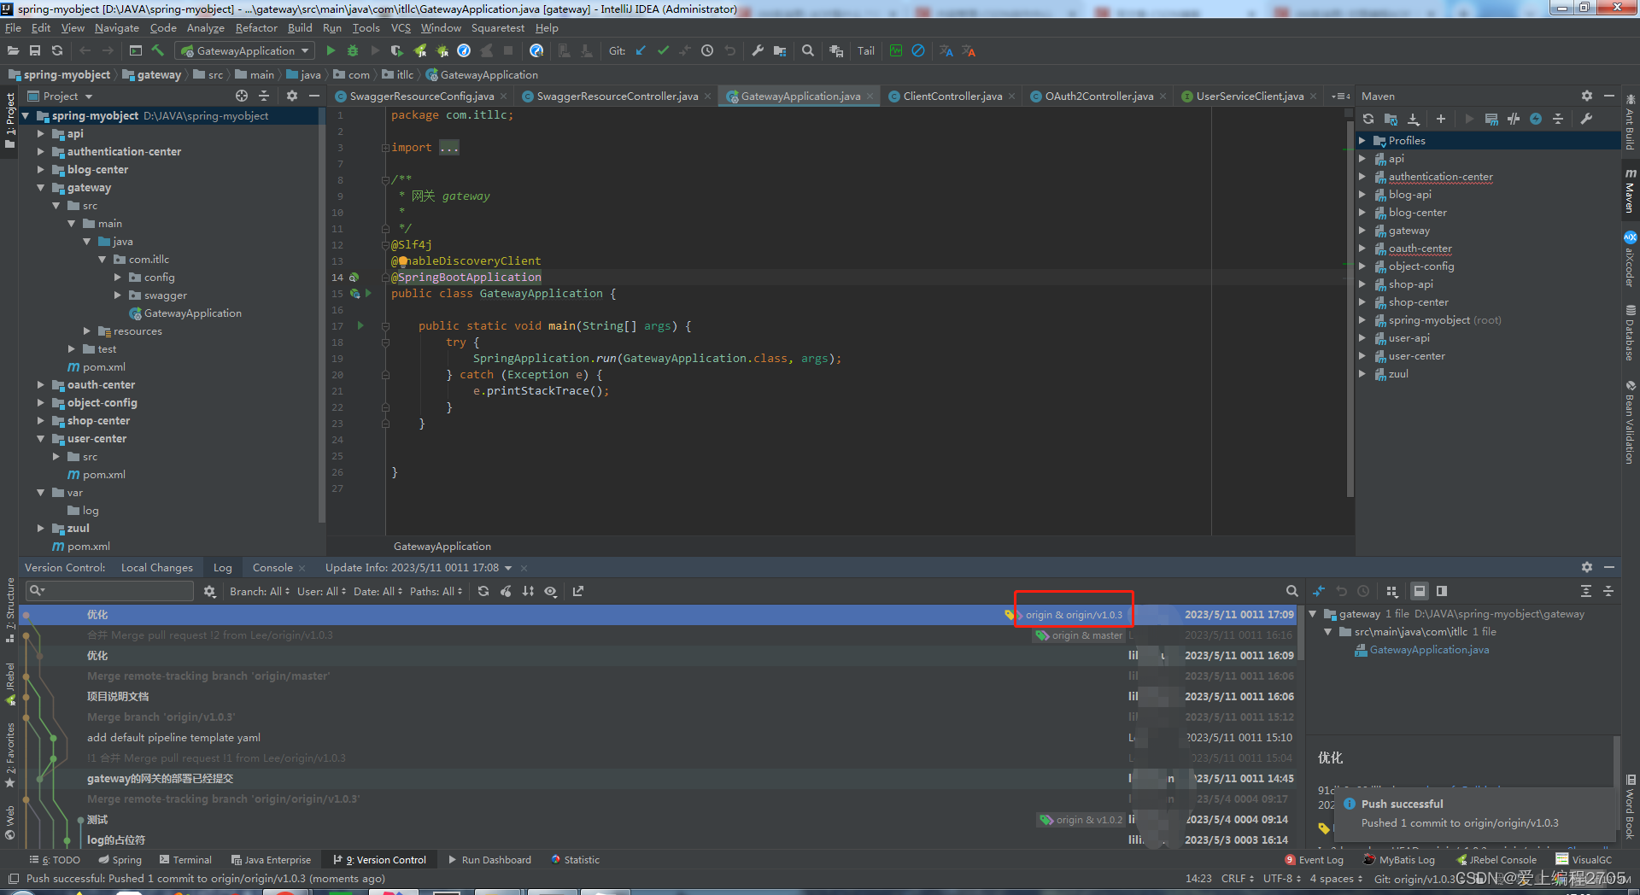Toggle preview diff in commit details toolbar
Viewport: 1640px width, 895px height.
click(x=1442, y=591)
